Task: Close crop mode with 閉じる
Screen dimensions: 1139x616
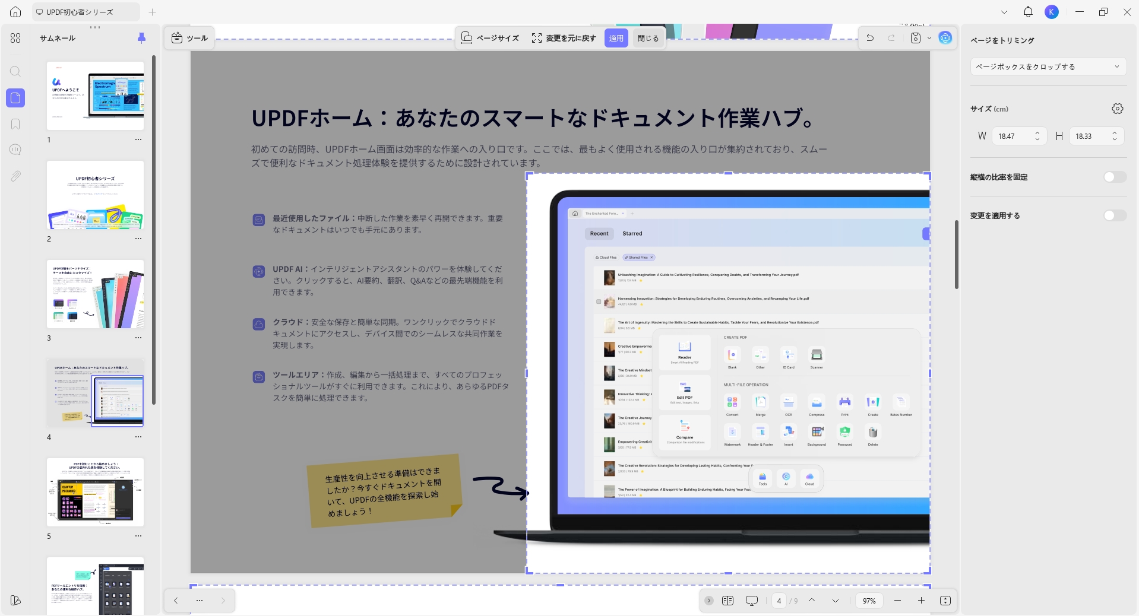Action: pos(648,38)
